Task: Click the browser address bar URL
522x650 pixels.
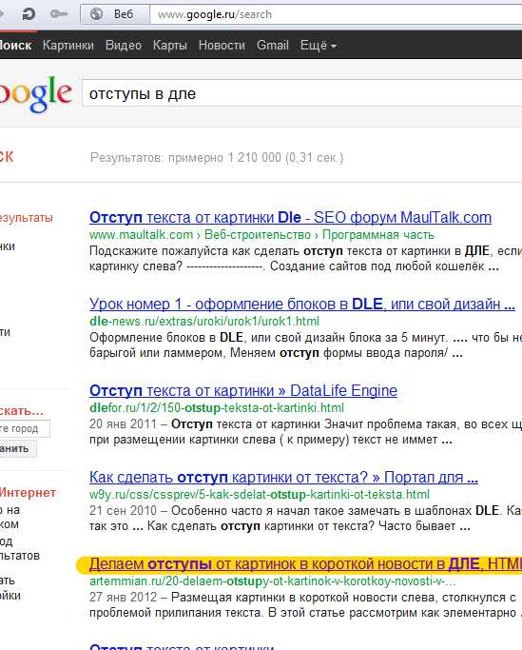Action: click(215, 14)
